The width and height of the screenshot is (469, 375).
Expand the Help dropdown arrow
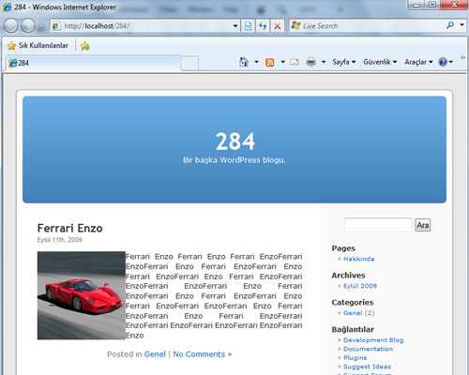pos(451,62)
